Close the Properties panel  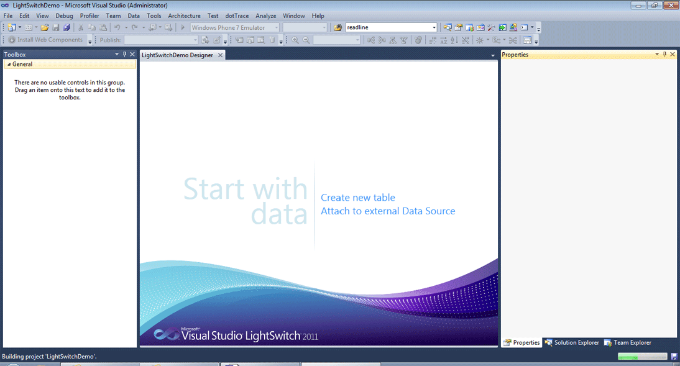click(673, 54)
